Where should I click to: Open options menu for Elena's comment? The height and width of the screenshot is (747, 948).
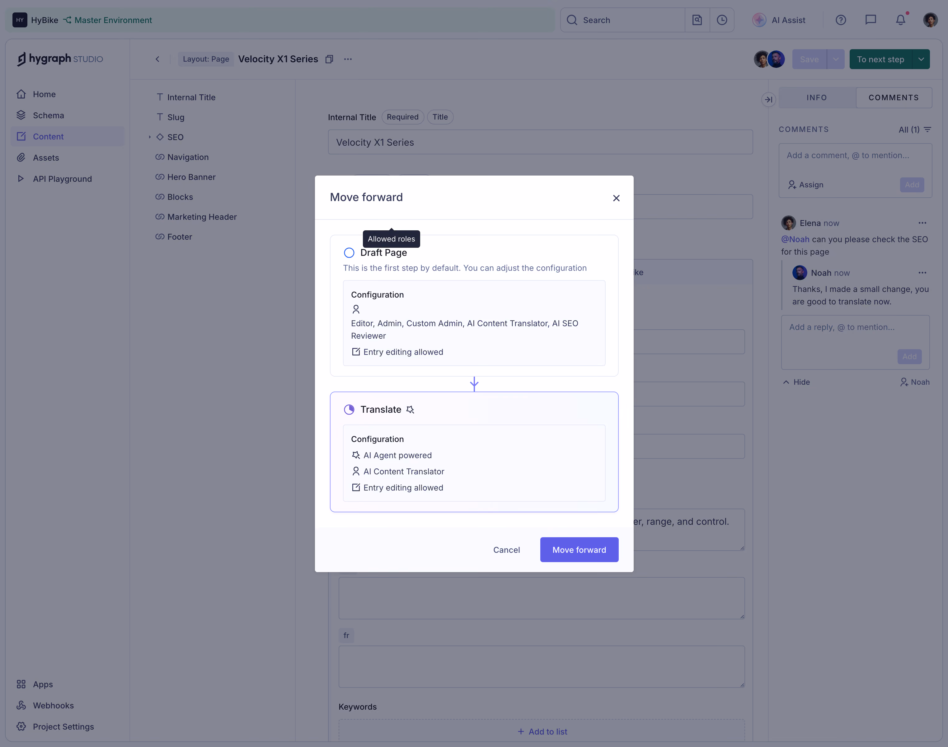(922, 223)
